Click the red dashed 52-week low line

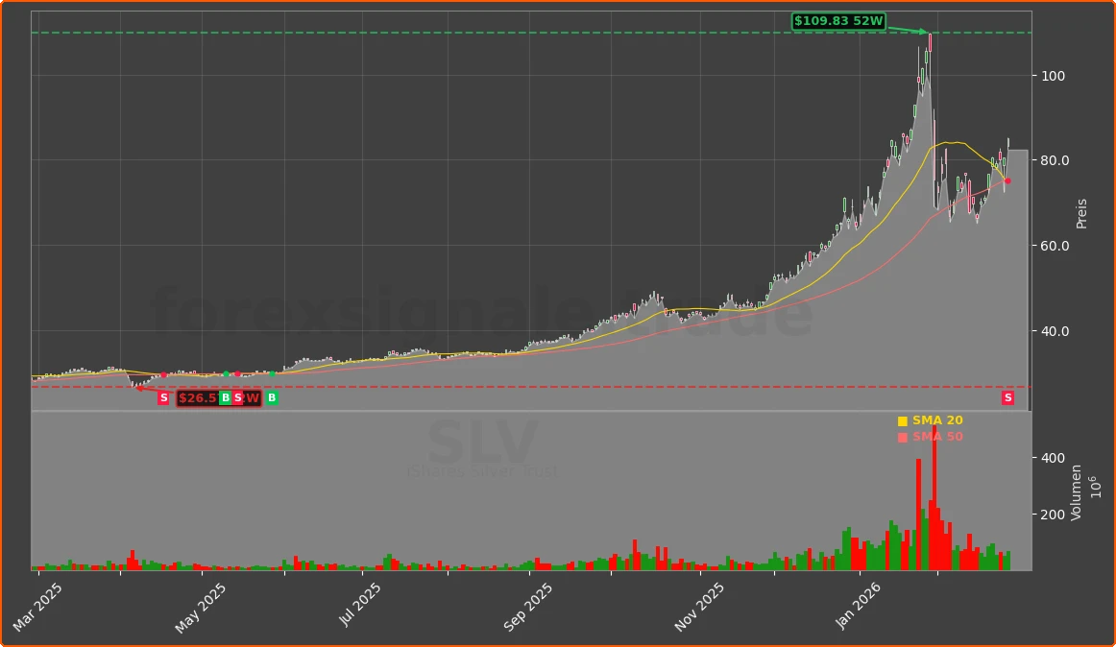(x=576, y=387)
